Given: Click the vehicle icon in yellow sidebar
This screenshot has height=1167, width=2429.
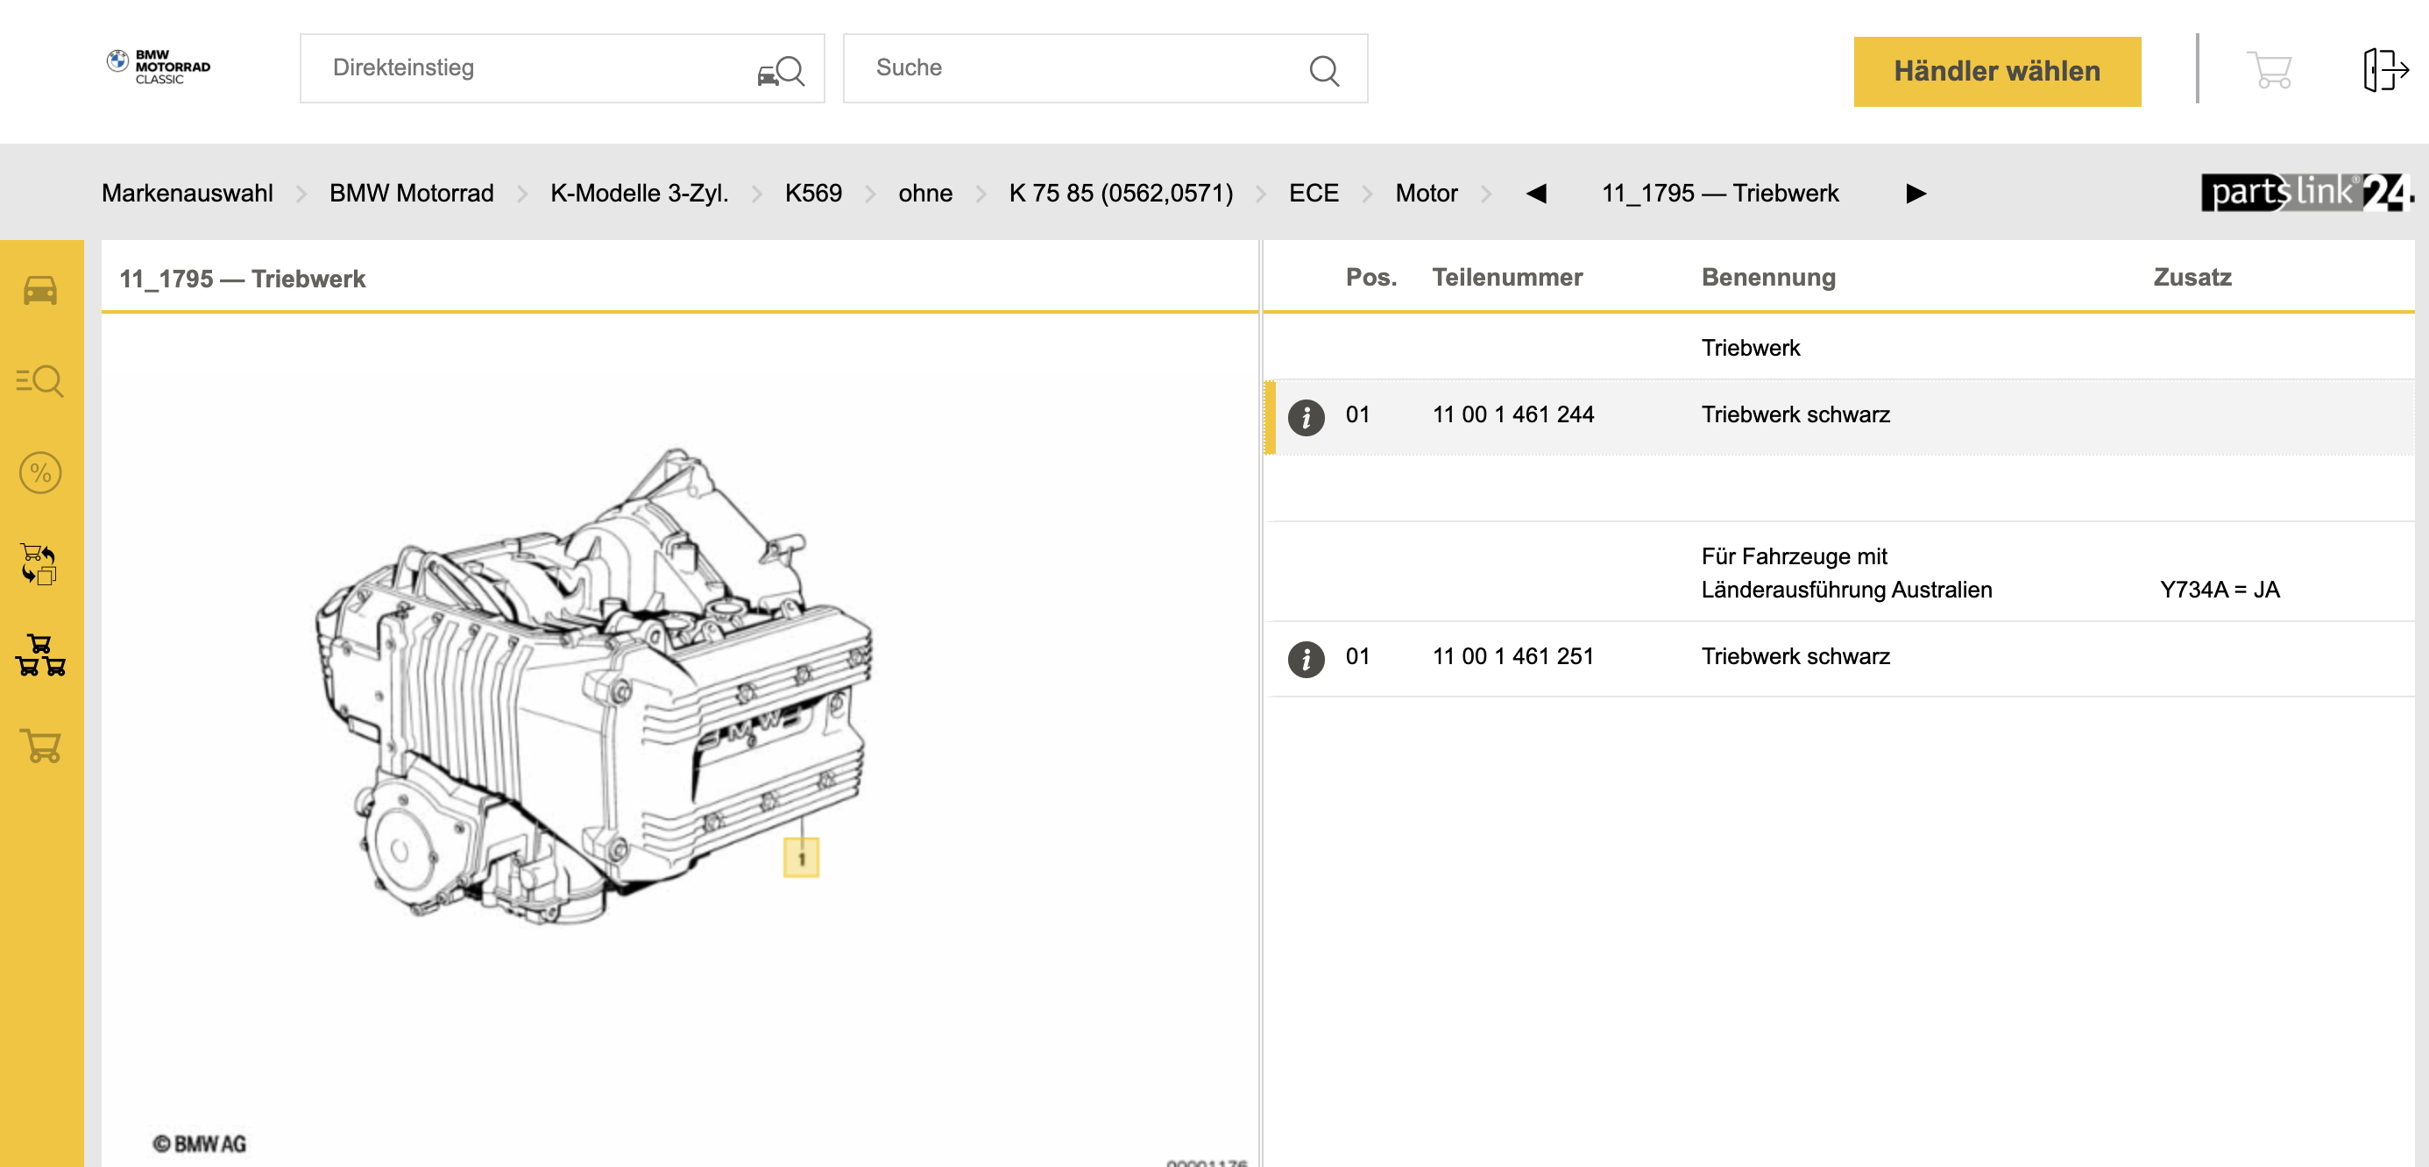Looking at the screenshot, I should pos(40,291).
